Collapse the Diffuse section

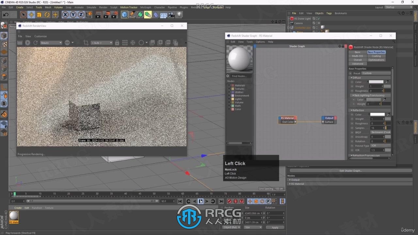[x=352, y=78]
